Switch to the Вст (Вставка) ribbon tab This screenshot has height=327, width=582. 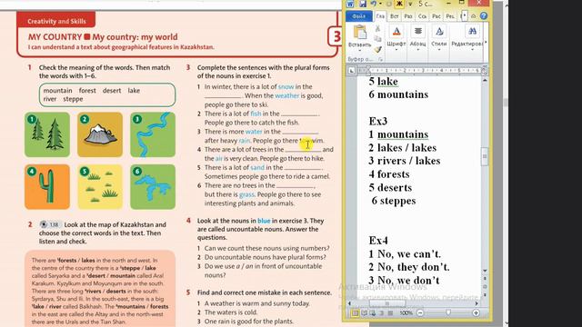click(394, 16)
